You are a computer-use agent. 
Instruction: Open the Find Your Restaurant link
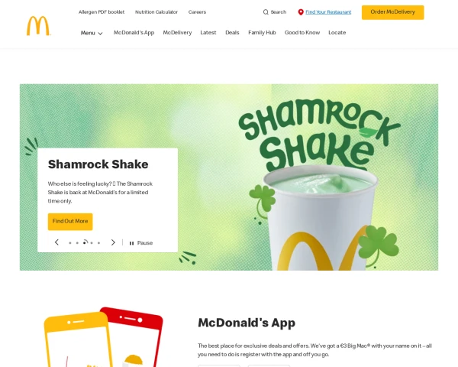point(328,12)
